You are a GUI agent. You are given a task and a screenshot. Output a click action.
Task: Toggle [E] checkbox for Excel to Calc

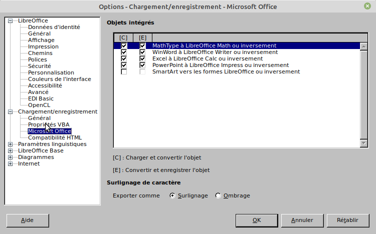click(x=142, y=58)
